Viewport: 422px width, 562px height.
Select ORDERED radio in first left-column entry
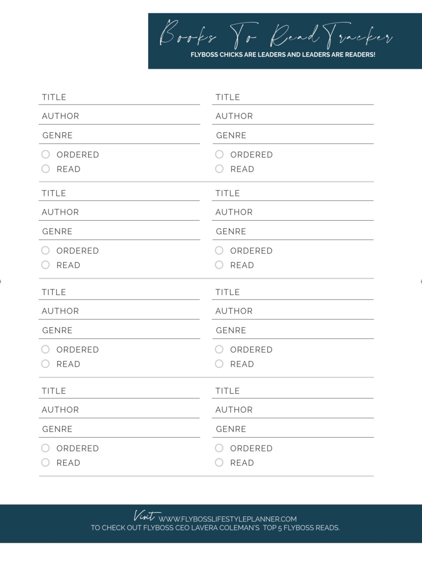point(46,154)
